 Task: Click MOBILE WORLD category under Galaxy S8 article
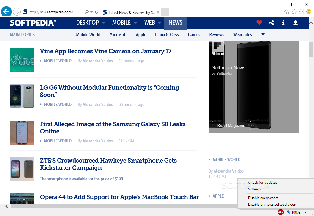coord(58,141)
